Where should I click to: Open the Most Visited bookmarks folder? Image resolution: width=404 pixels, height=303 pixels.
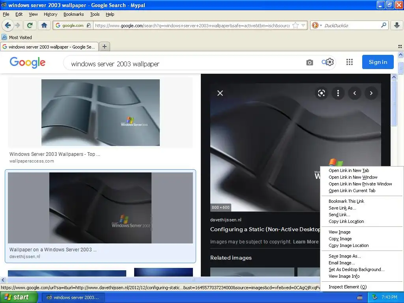(17, 37)
